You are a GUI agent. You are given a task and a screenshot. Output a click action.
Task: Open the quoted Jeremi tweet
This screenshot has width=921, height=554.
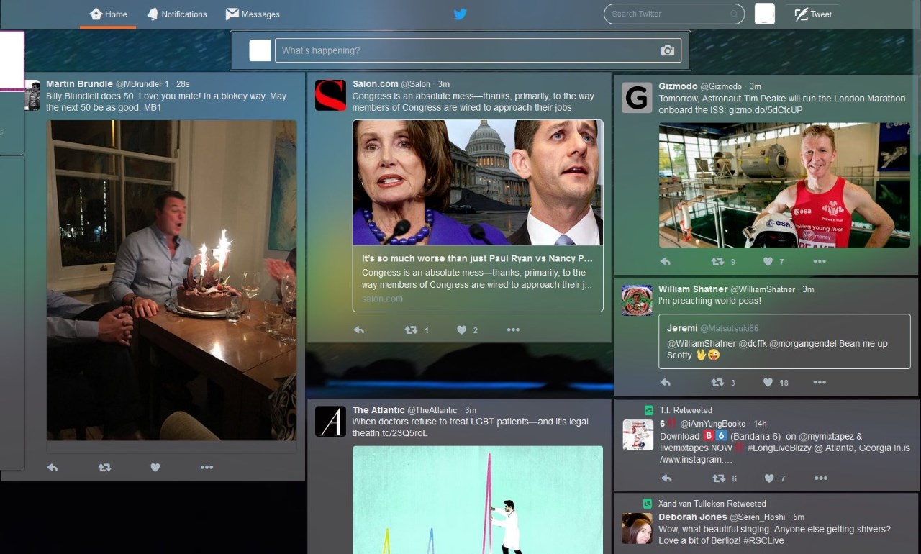[x=784, y=342]
